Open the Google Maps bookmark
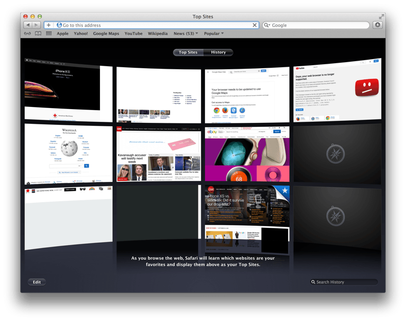The width and height of the screenshot is (406, 321). click(106, 33)
